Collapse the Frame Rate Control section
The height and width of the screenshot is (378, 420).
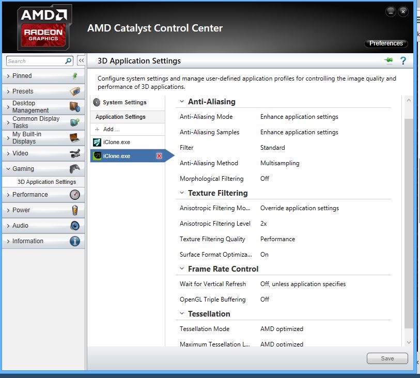(182, 269)
